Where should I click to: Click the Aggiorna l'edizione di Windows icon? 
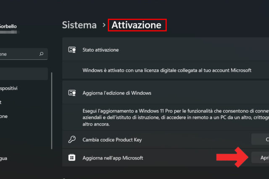pos(72,93)
